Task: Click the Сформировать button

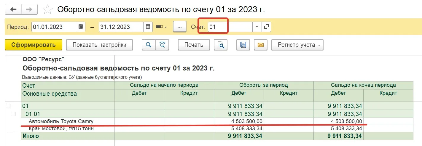Action: click(34, 45)
